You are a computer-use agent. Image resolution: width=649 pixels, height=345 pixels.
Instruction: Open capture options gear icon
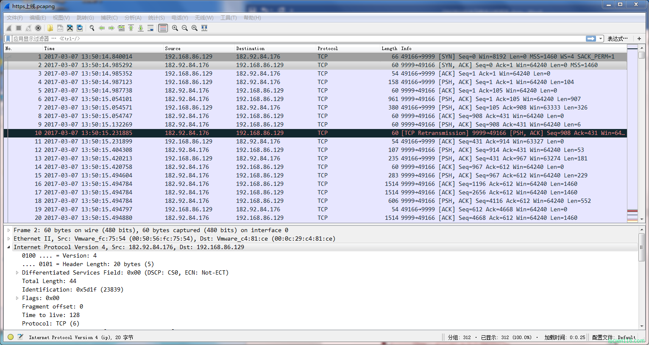coord(38,28)
